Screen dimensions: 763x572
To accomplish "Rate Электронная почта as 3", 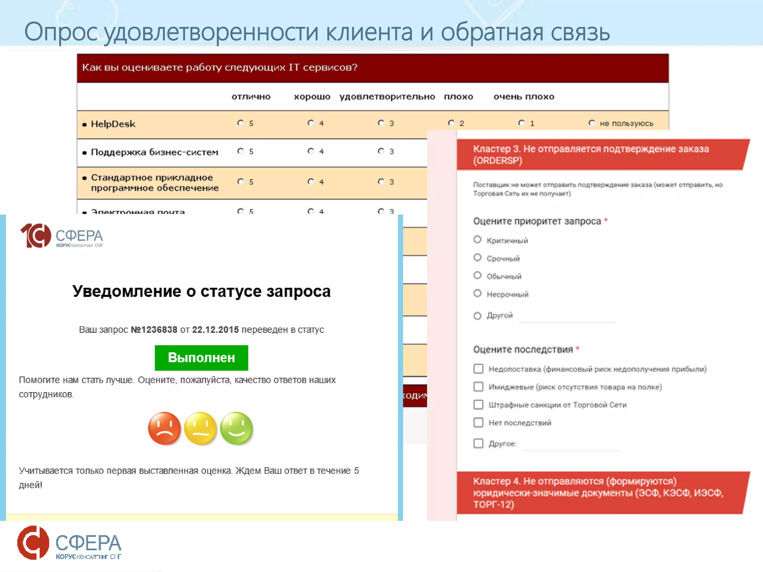I will click(x=381, y=211).
